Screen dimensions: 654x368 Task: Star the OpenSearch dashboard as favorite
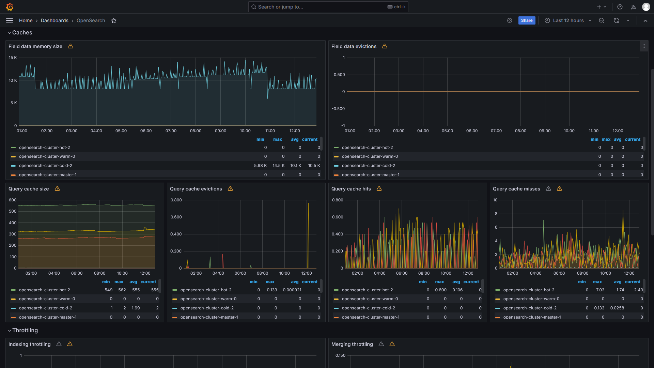[114, 20]
